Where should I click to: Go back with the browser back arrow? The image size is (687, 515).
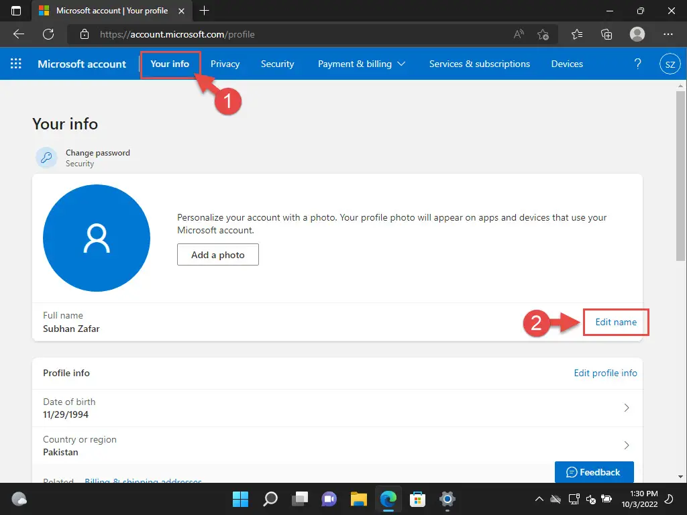coord(18,34)
